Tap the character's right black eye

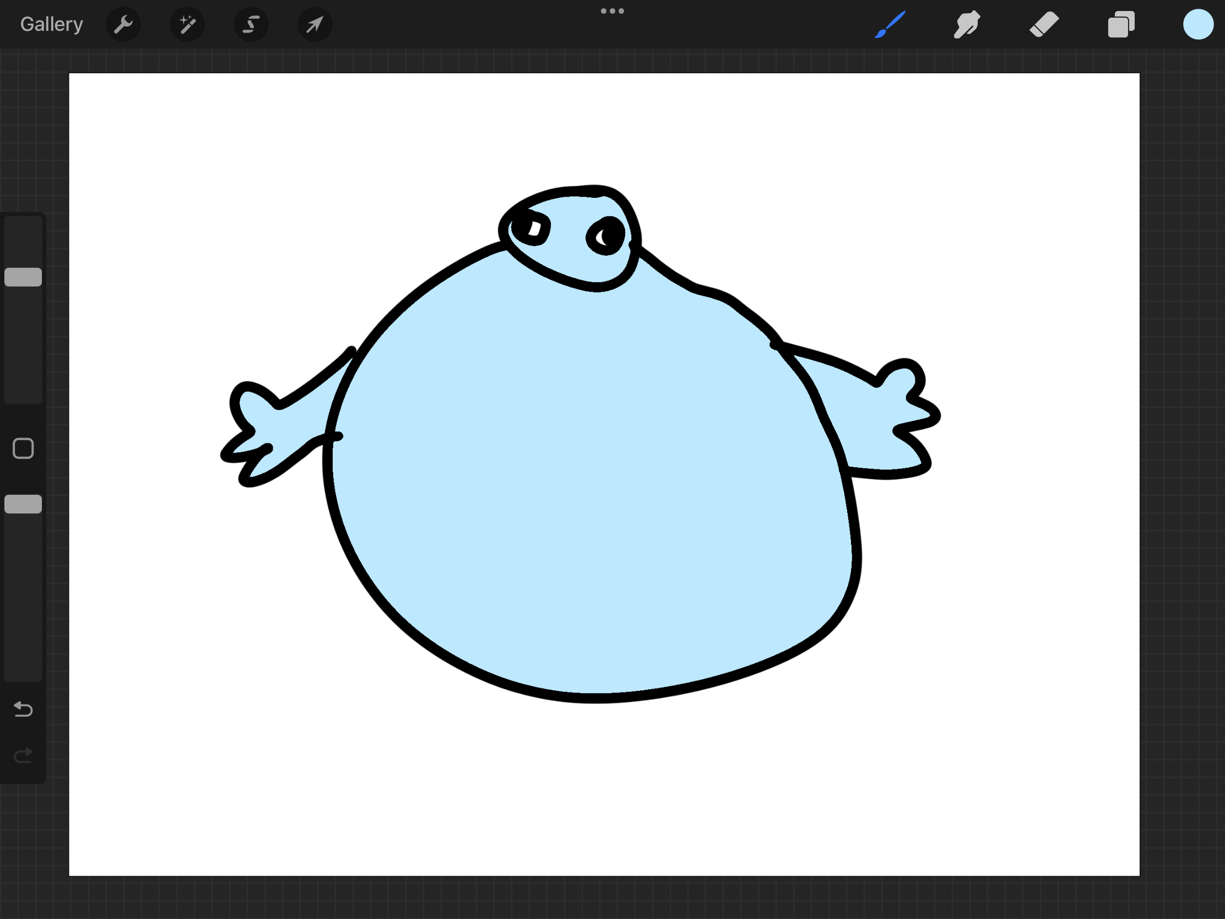[606, 236]
